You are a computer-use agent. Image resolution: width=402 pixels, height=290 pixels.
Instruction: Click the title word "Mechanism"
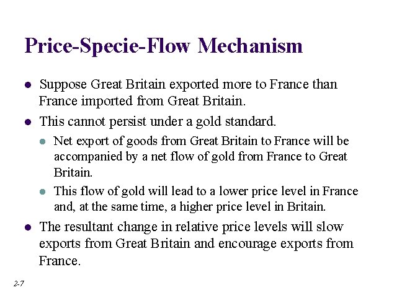(x=250, y=46)
